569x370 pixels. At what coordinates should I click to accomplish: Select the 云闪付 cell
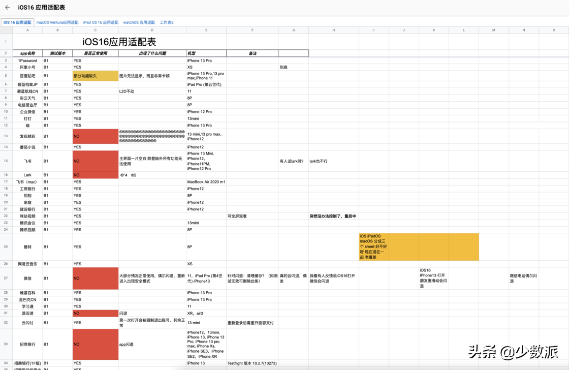point(27,323)
